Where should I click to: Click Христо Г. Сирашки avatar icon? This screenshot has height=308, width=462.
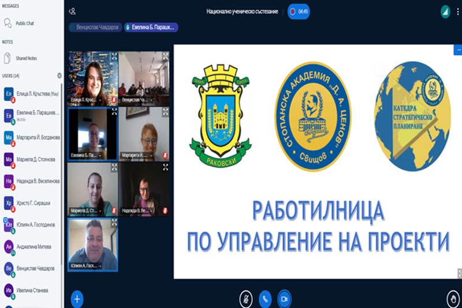(9, 203)
